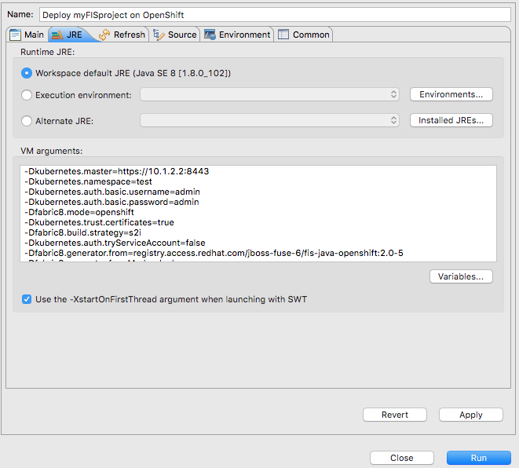Select the Execution environment radio option
The image size is (519, 468).
point(27,95)
